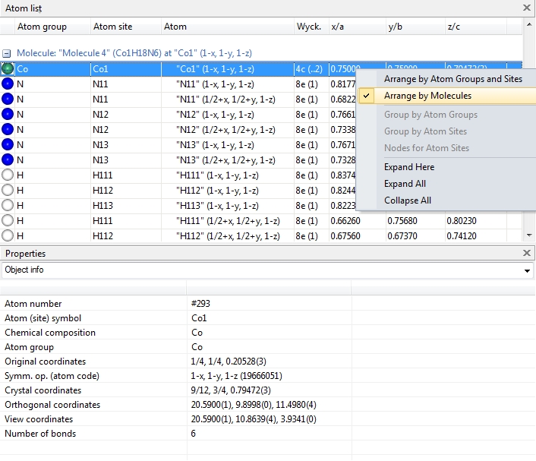Collapse the Molecule 4 tree node

coord(7,54)
